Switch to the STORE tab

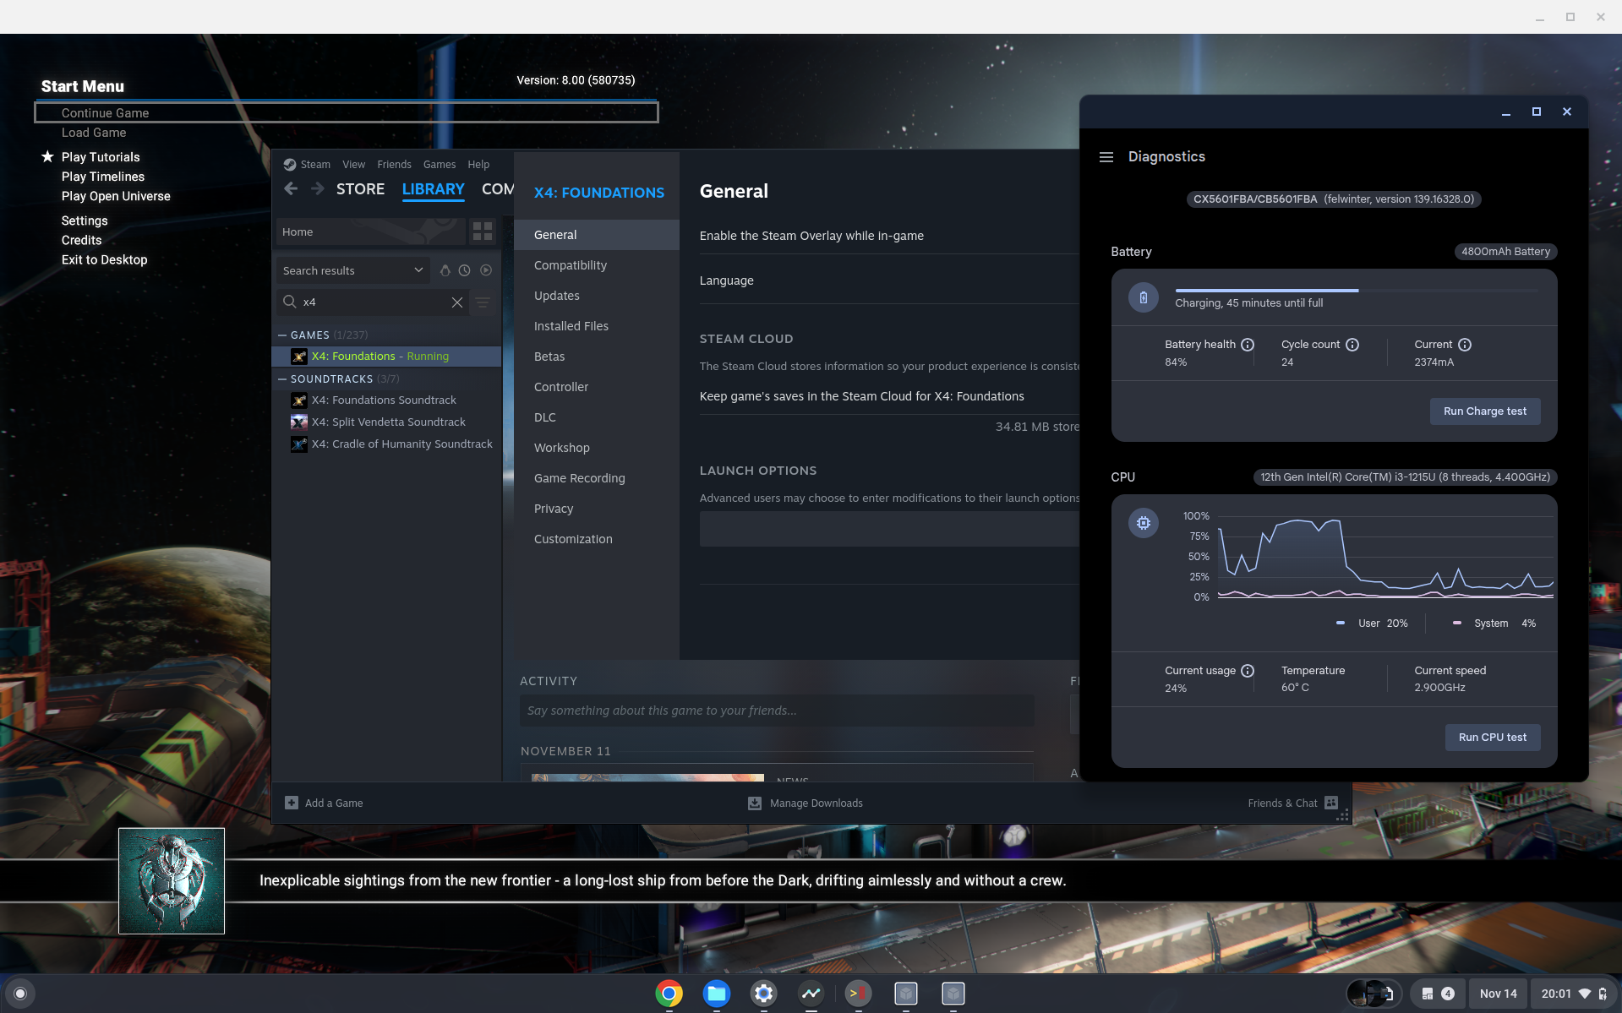click(x=360, y=189)
